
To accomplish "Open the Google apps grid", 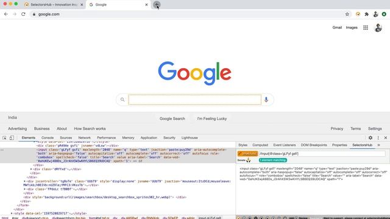I will tap(366, 27).
